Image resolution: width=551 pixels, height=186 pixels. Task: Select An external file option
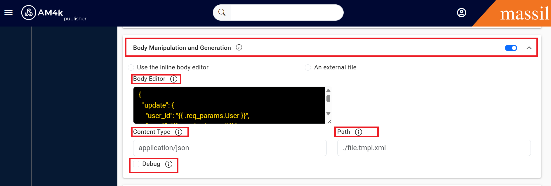(308, 68)
